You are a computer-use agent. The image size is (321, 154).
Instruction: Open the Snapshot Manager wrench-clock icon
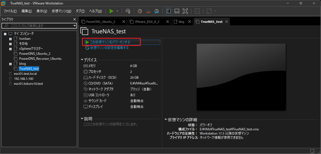[x=157, y=11]
